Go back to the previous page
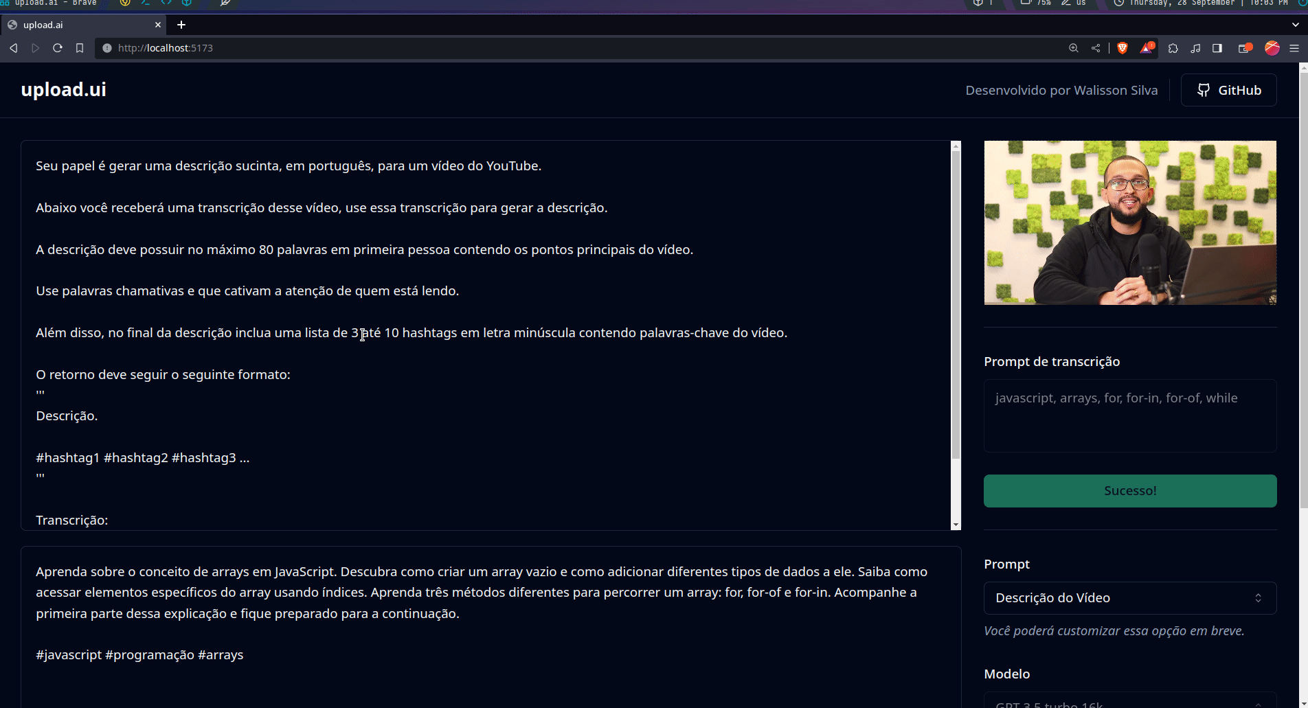1308x708 pixels. (14, 48)
